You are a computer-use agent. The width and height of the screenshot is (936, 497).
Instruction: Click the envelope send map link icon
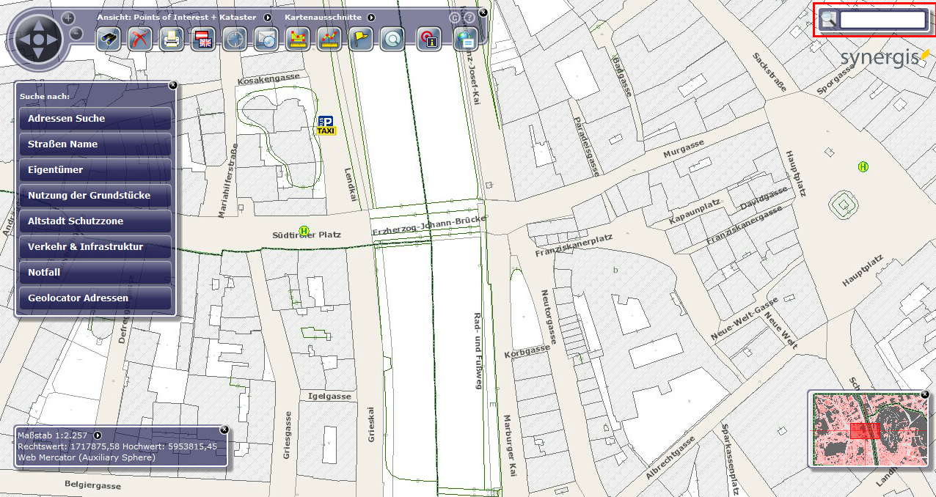266,39
